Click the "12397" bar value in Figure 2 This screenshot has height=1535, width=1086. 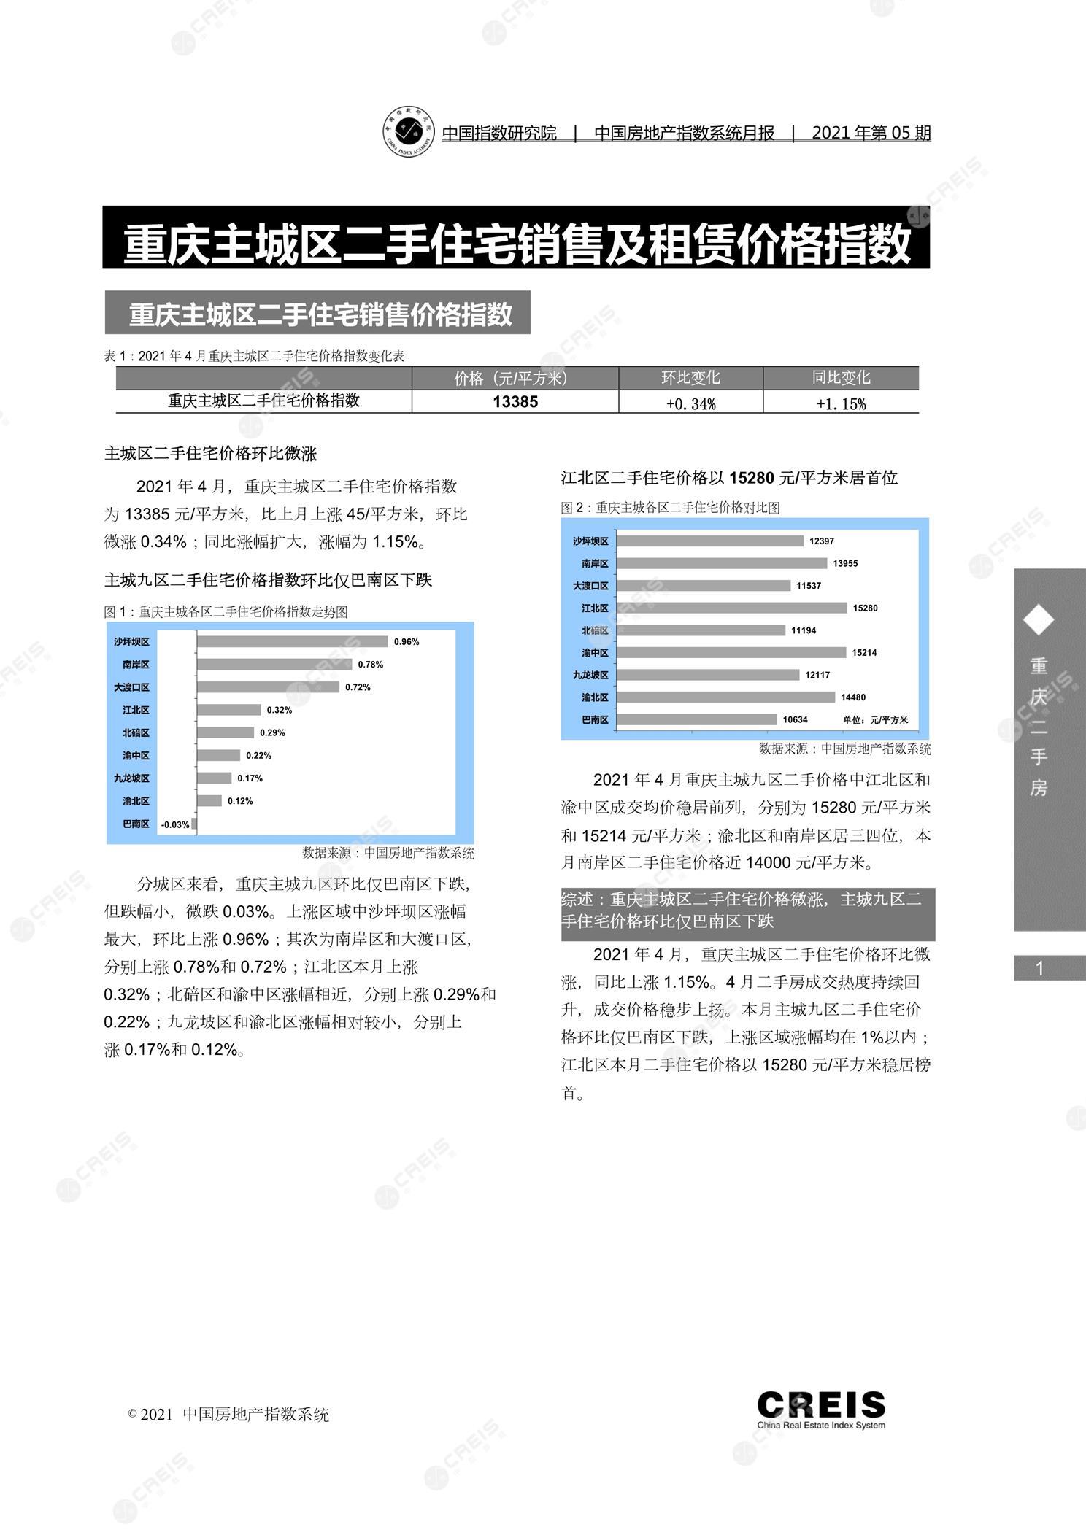[822, 541]
